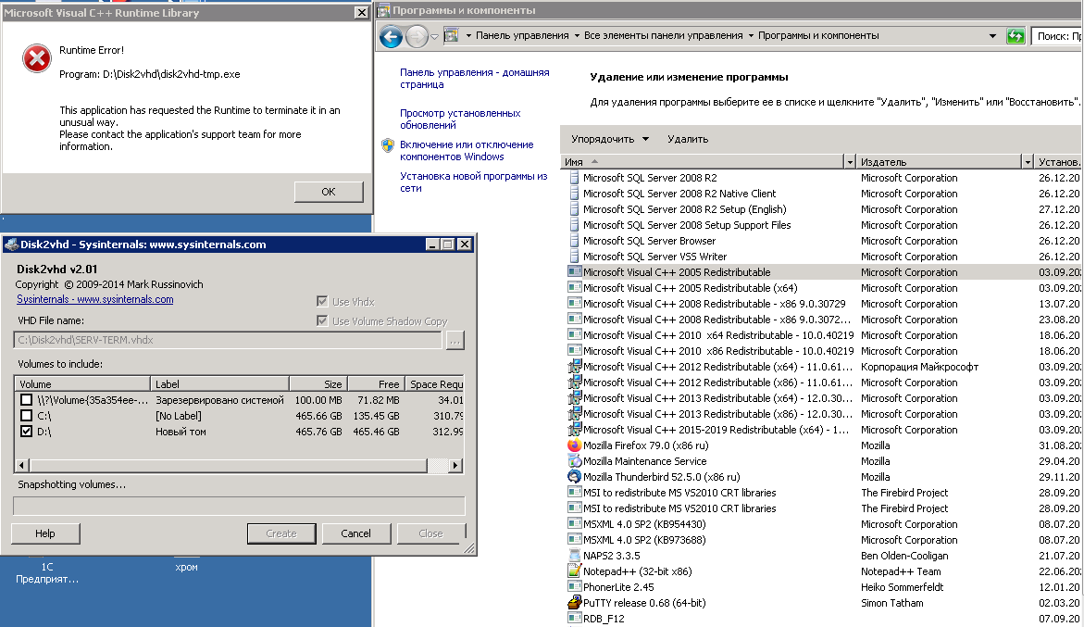1084x627 pixels.
Task: Click the back arrow in Programs window
Action: (x=392, y=37)
